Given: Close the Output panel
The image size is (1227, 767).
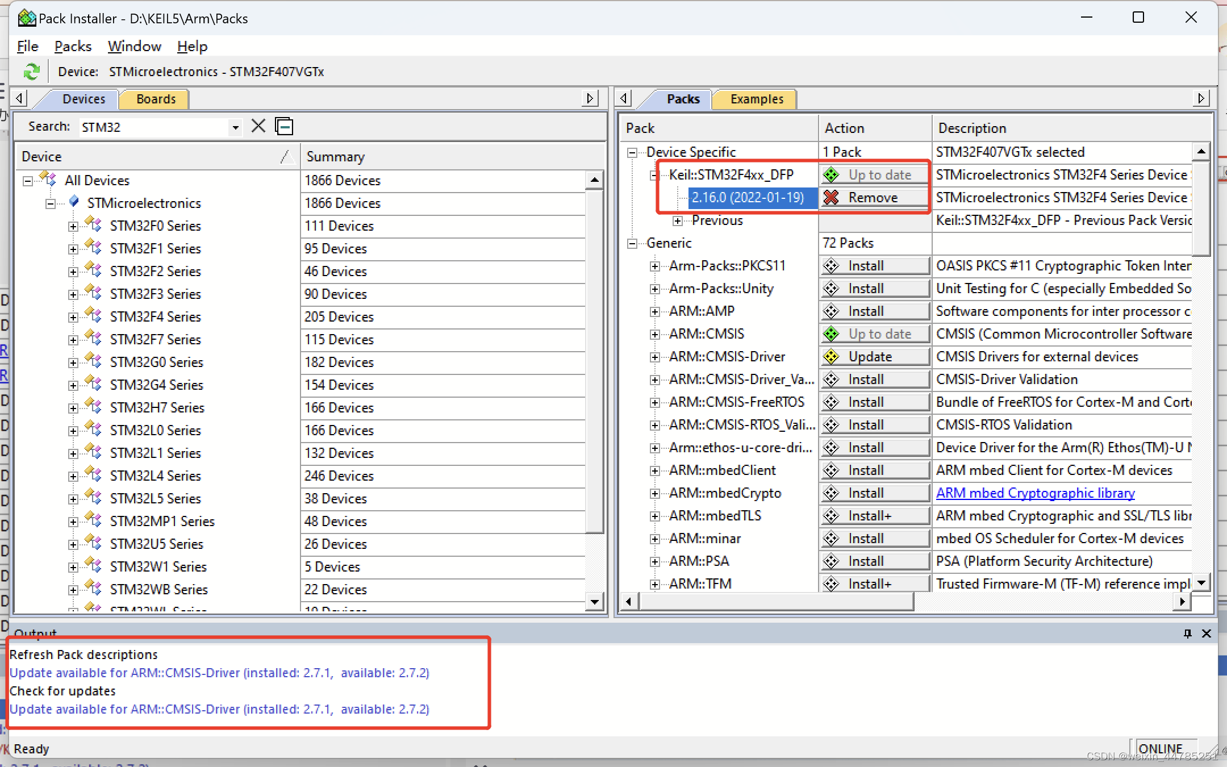Looking at the screenshot, I should (x=1207, y=633).
